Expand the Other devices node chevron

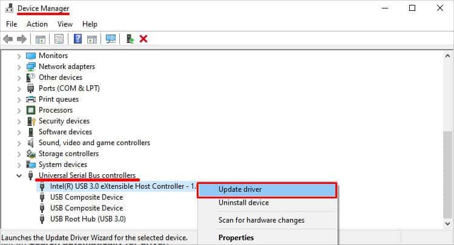pos(19,78)
